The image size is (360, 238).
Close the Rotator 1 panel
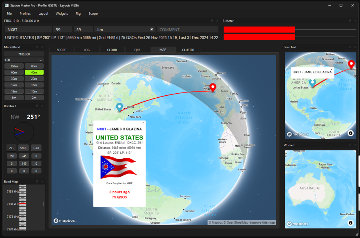point(42,106)
